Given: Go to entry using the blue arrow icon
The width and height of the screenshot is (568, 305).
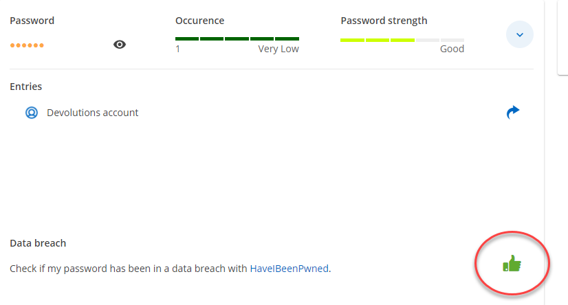Looking at the screenshot, I should tap(513, 113).
